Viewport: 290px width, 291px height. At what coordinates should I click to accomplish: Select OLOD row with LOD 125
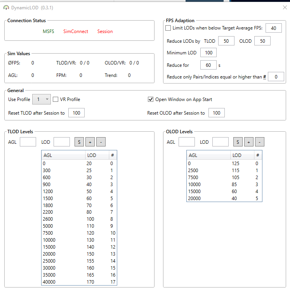point(224,163)
